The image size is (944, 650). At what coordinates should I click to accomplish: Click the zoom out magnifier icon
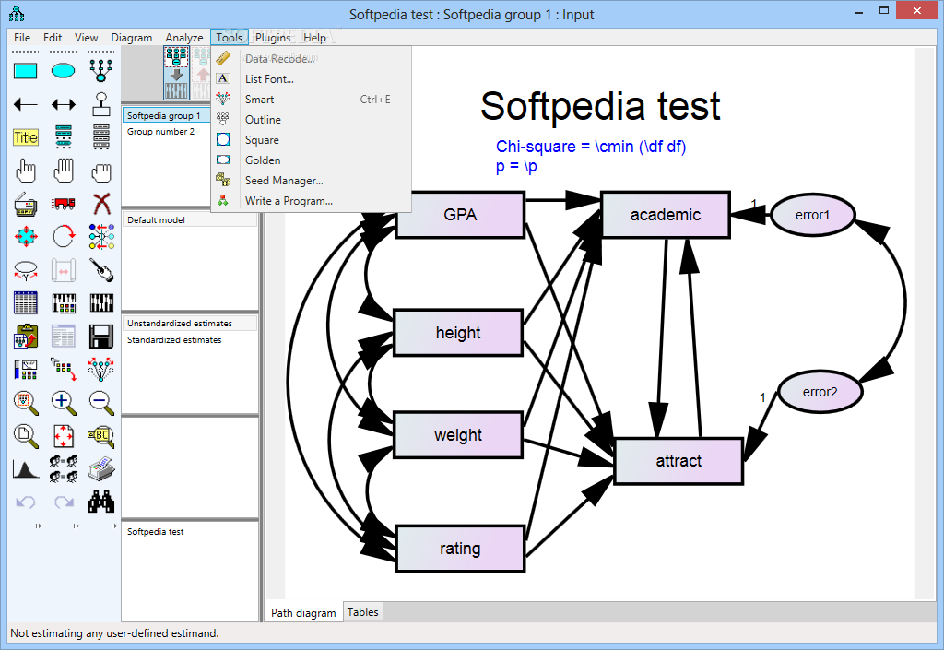tap(101, 403)
